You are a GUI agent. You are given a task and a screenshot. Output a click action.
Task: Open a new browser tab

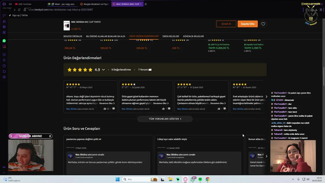pos(145,4)
